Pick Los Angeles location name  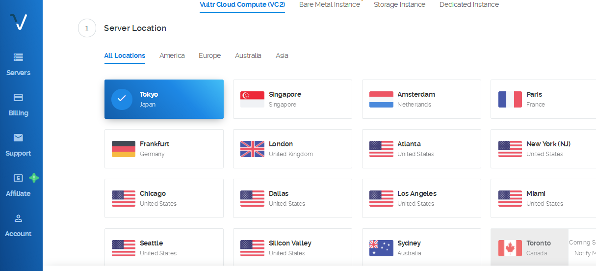click(x=417, y=193)
